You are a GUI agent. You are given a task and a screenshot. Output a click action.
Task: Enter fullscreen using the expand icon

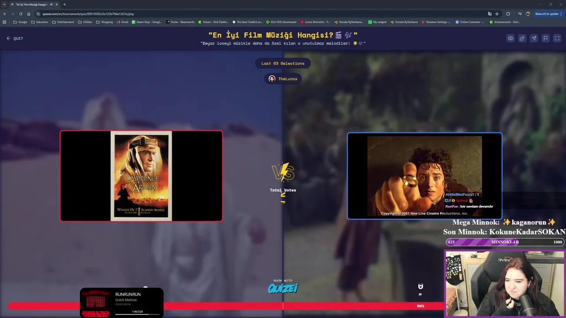tap(557, 38)
